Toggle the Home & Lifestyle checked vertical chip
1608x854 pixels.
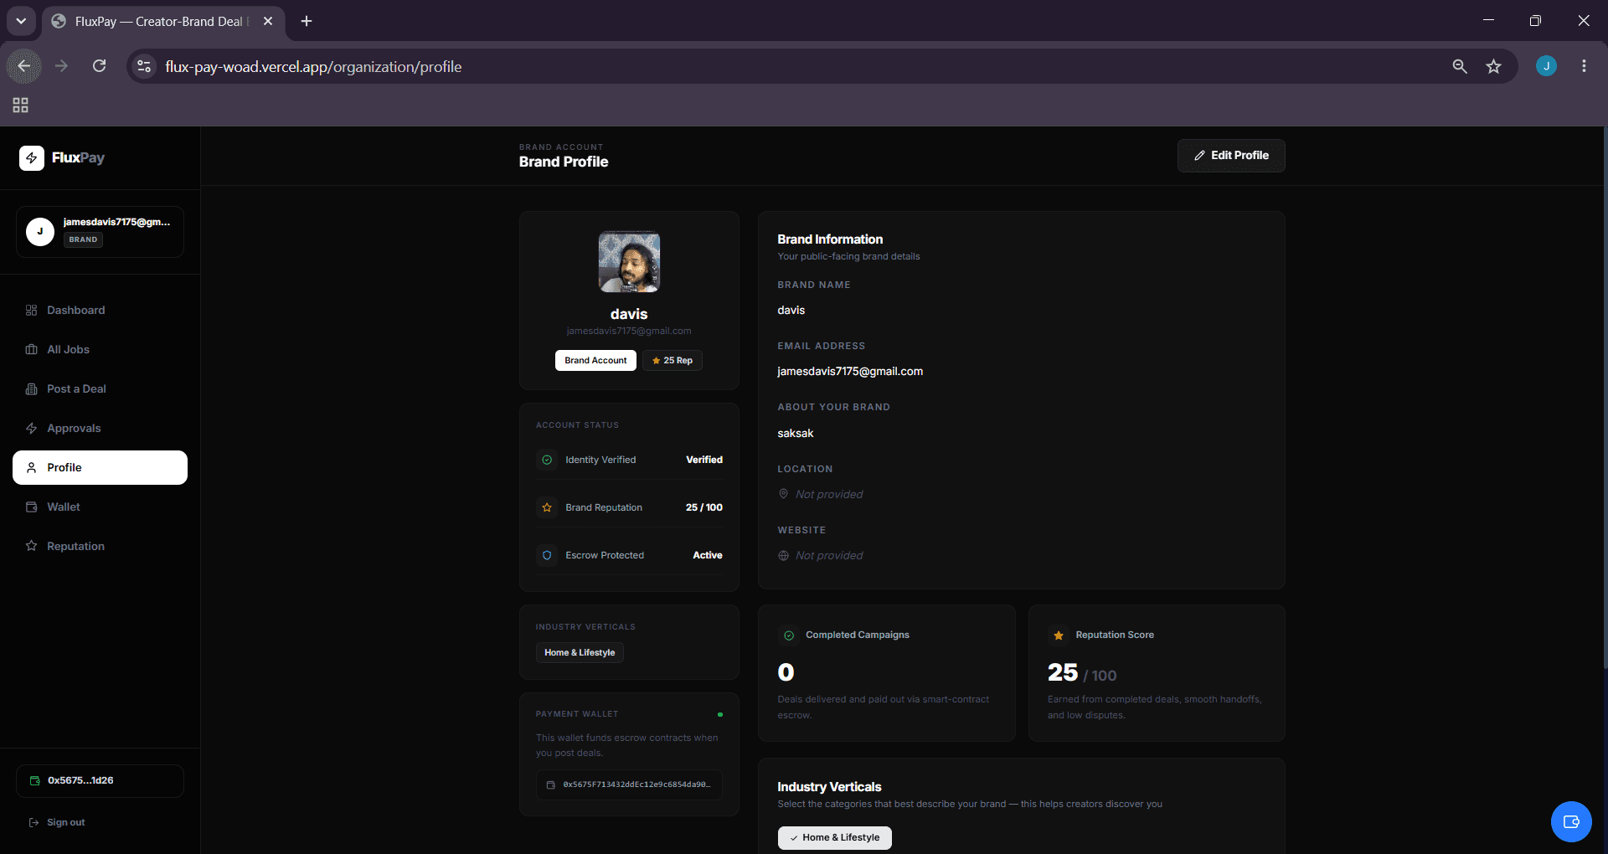coord(834,837)
